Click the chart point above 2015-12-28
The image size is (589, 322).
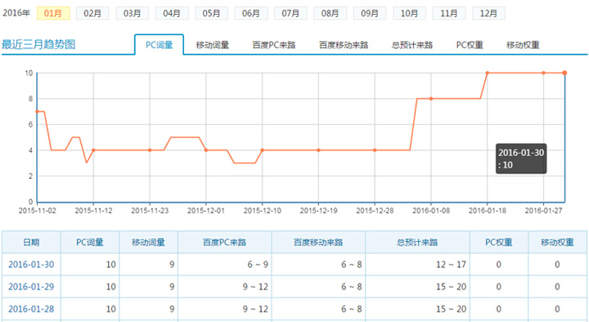[375, 150]
